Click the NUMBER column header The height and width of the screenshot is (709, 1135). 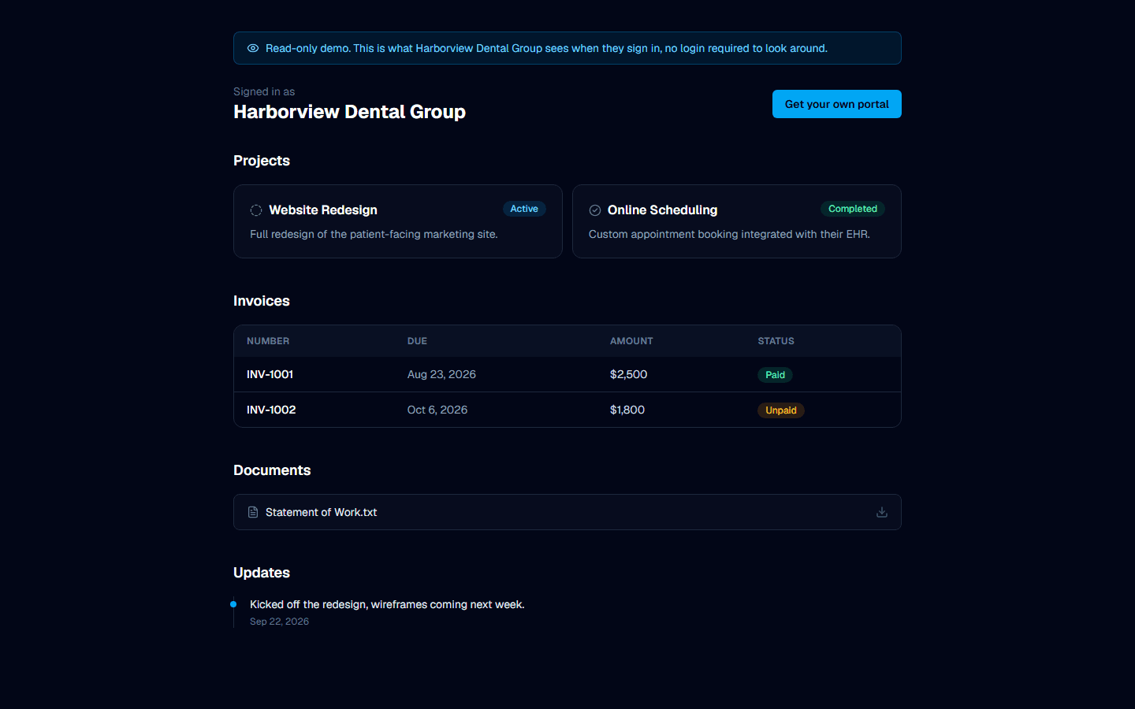(x=268, y=341)
